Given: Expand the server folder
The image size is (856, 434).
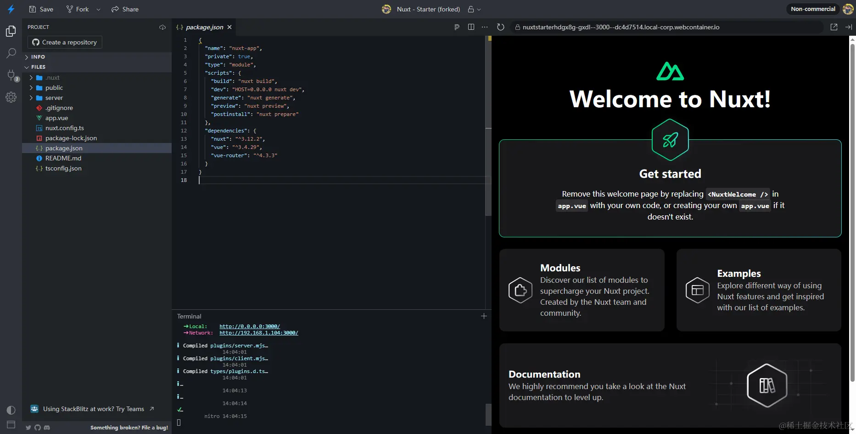Looking at the screenshot, I should pyautogui.click(x=97, y=98).
